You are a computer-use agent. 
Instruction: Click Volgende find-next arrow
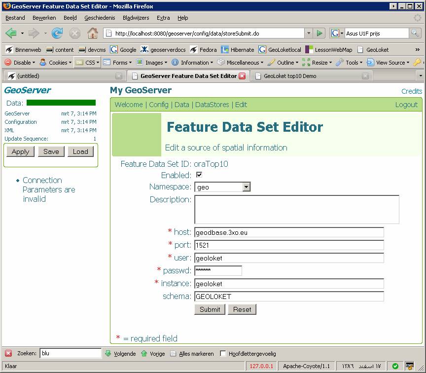click(108, 353)
